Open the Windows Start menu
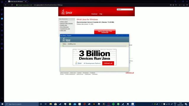189x106 pixels. tap(2, 104)
